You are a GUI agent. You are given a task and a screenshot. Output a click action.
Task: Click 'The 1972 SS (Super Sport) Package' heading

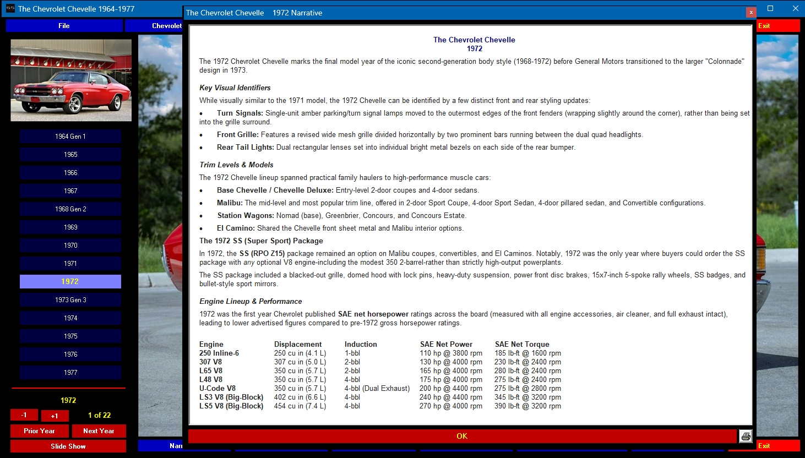pos(261,241)
